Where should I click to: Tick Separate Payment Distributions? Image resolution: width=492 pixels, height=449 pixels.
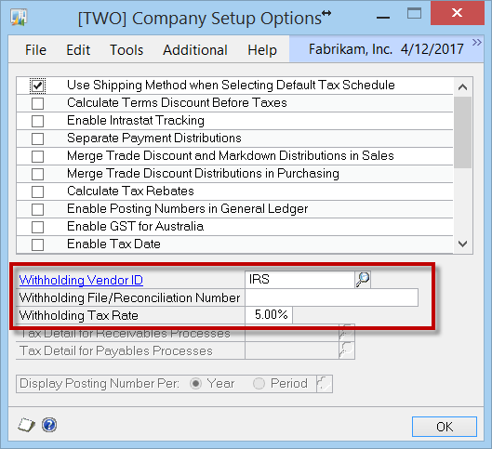[37, 139]
